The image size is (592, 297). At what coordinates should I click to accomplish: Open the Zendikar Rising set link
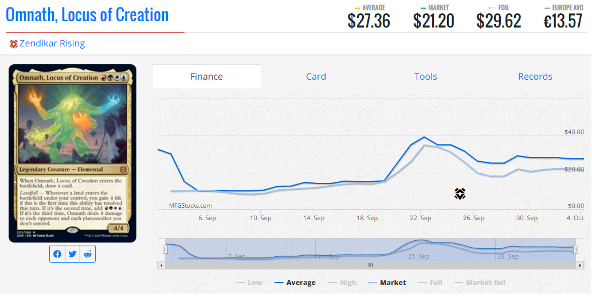click(x=52, y=44)
